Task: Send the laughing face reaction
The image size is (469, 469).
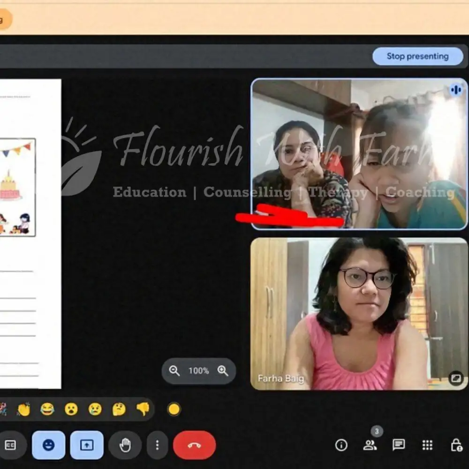Action: (47, 409)
